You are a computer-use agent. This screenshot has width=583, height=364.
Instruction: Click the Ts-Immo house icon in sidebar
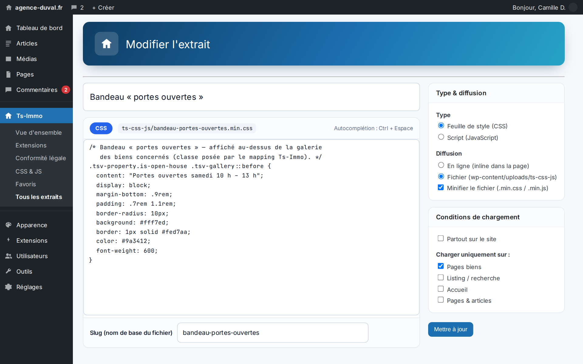[9, 116]
